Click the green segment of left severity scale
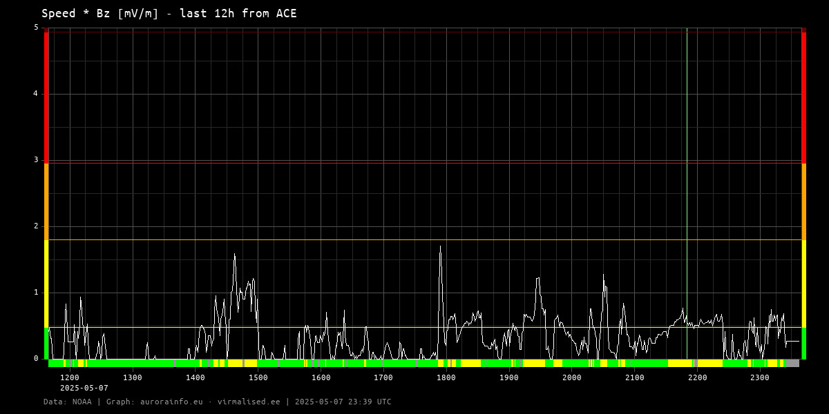 click(x=46, y=343)
